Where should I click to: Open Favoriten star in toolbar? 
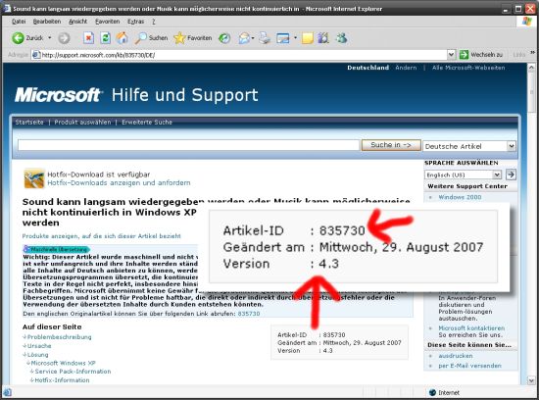coord(193,38)
